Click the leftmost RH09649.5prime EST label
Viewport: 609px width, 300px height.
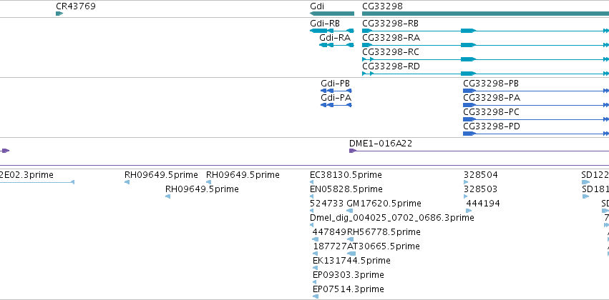pos(161,175)
